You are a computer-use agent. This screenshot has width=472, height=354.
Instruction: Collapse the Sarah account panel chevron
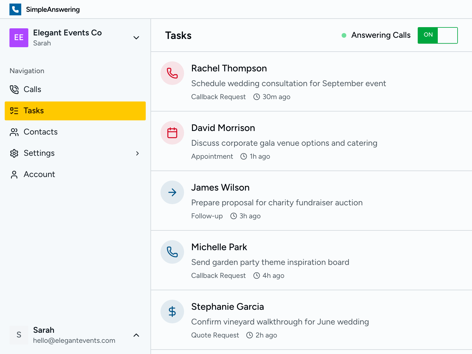[x=136, y=335]
